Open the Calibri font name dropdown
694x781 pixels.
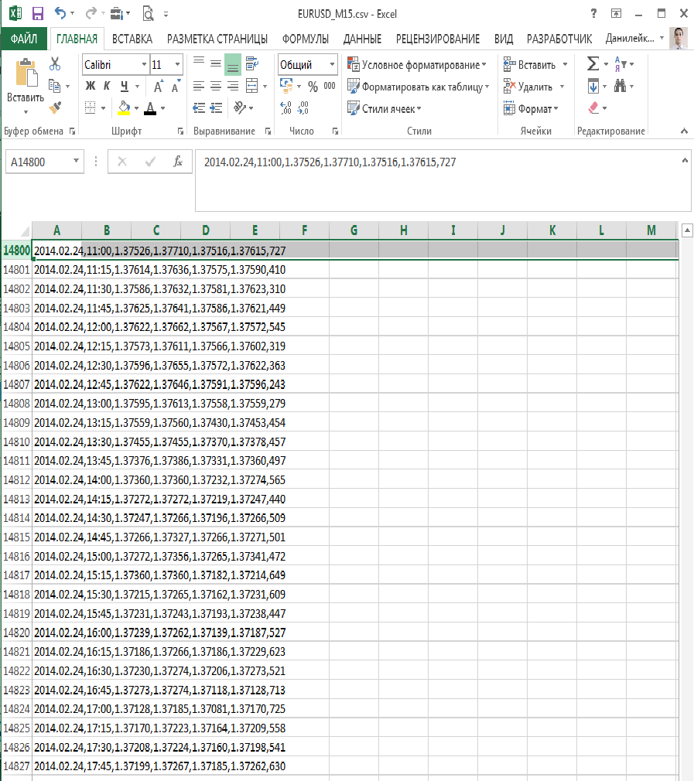144,64
